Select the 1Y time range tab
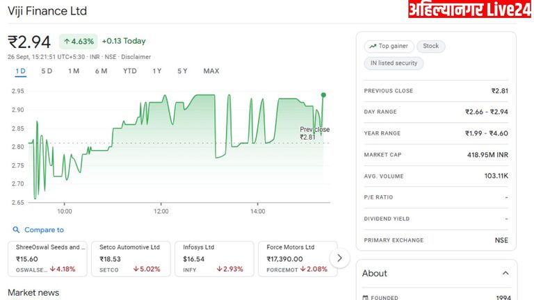Screen dimensions: 534x300 [x=157, y=71]
